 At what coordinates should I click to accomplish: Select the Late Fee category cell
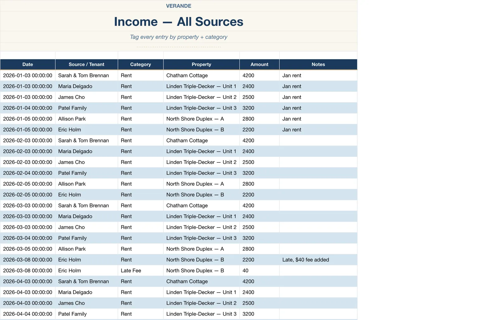click(x=140, y=271)
